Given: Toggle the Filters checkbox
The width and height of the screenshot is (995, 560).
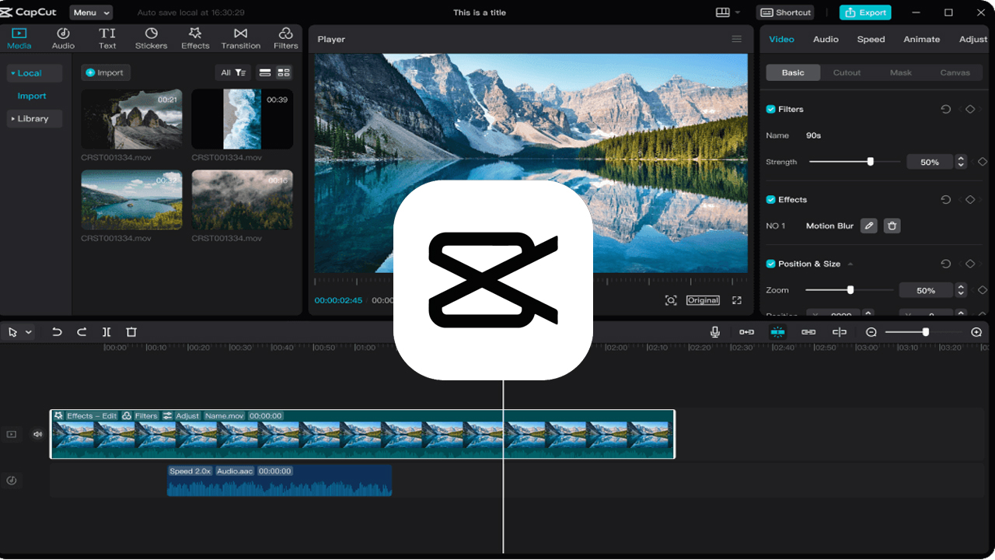Looking at the screenshot, I should 771,110.
